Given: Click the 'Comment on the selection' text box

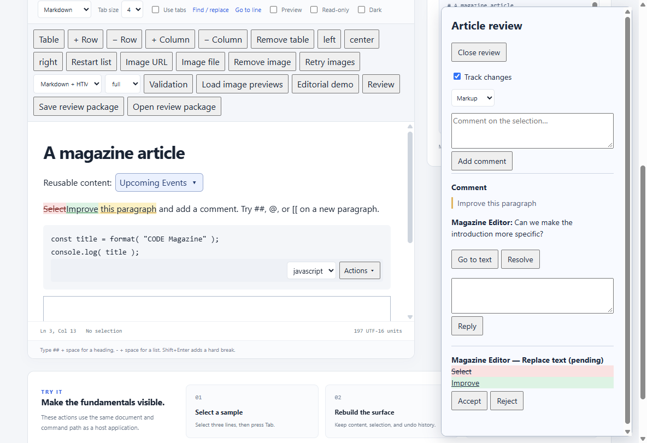Looking at the screenshot, I should click(x=532, y=131).
